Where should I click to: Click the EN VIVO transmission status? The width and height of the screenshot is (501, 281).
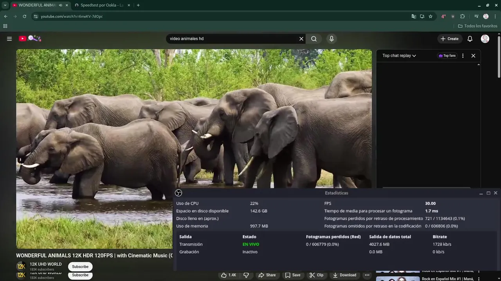[x=251, y=244]
